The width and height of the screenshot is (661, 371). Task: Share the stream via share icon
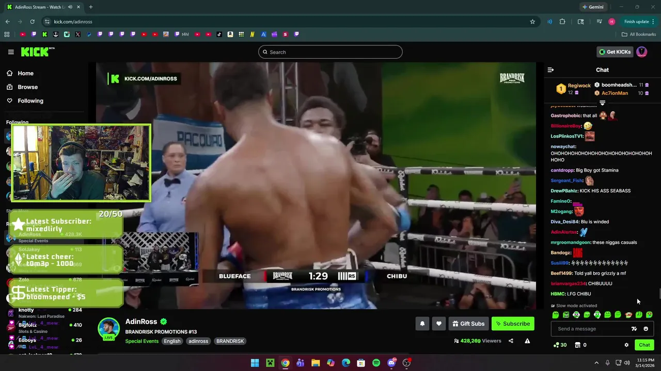tap(511, 341)
